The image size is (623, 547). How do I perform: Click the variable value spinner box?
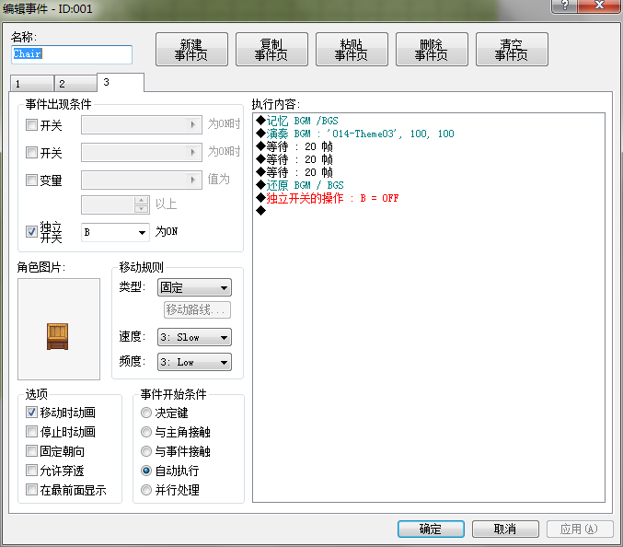tap(115, 204)
